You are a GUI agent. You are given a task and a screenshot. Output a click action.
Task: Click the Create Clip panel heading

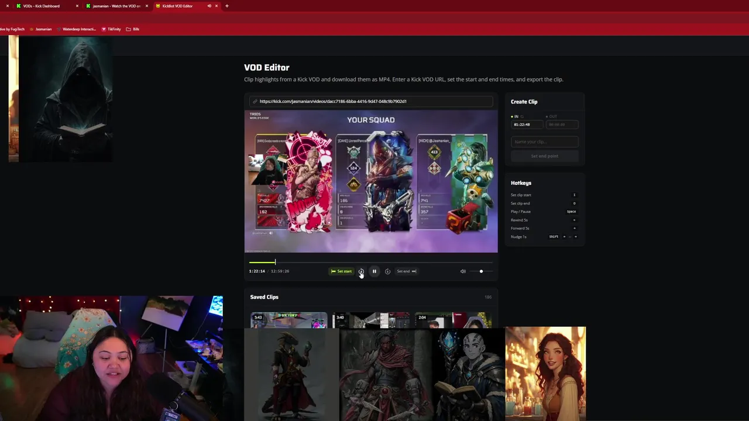coord(524,102)
